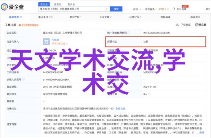Select the 经营状况 tab
Screen dimensions: 211x138
point(135,17)
